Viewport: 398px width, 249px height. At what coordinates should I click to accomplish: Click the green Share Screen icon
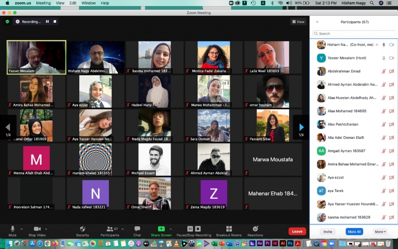pyautogui.click(x=161, y=229)
